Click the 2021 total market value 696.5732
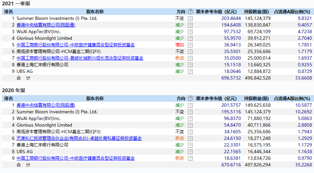Image resolution: width=314 pixels, height=173 pixels. [x=231, y=78]
